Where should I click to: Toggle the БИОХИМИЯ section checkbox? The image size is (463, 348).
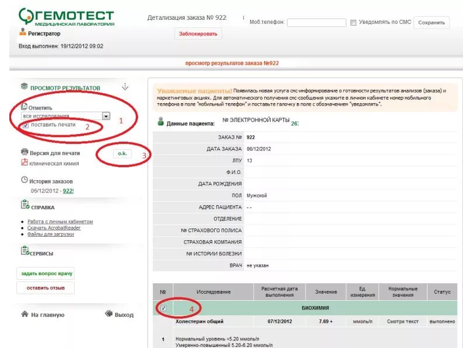pos(163,308)
